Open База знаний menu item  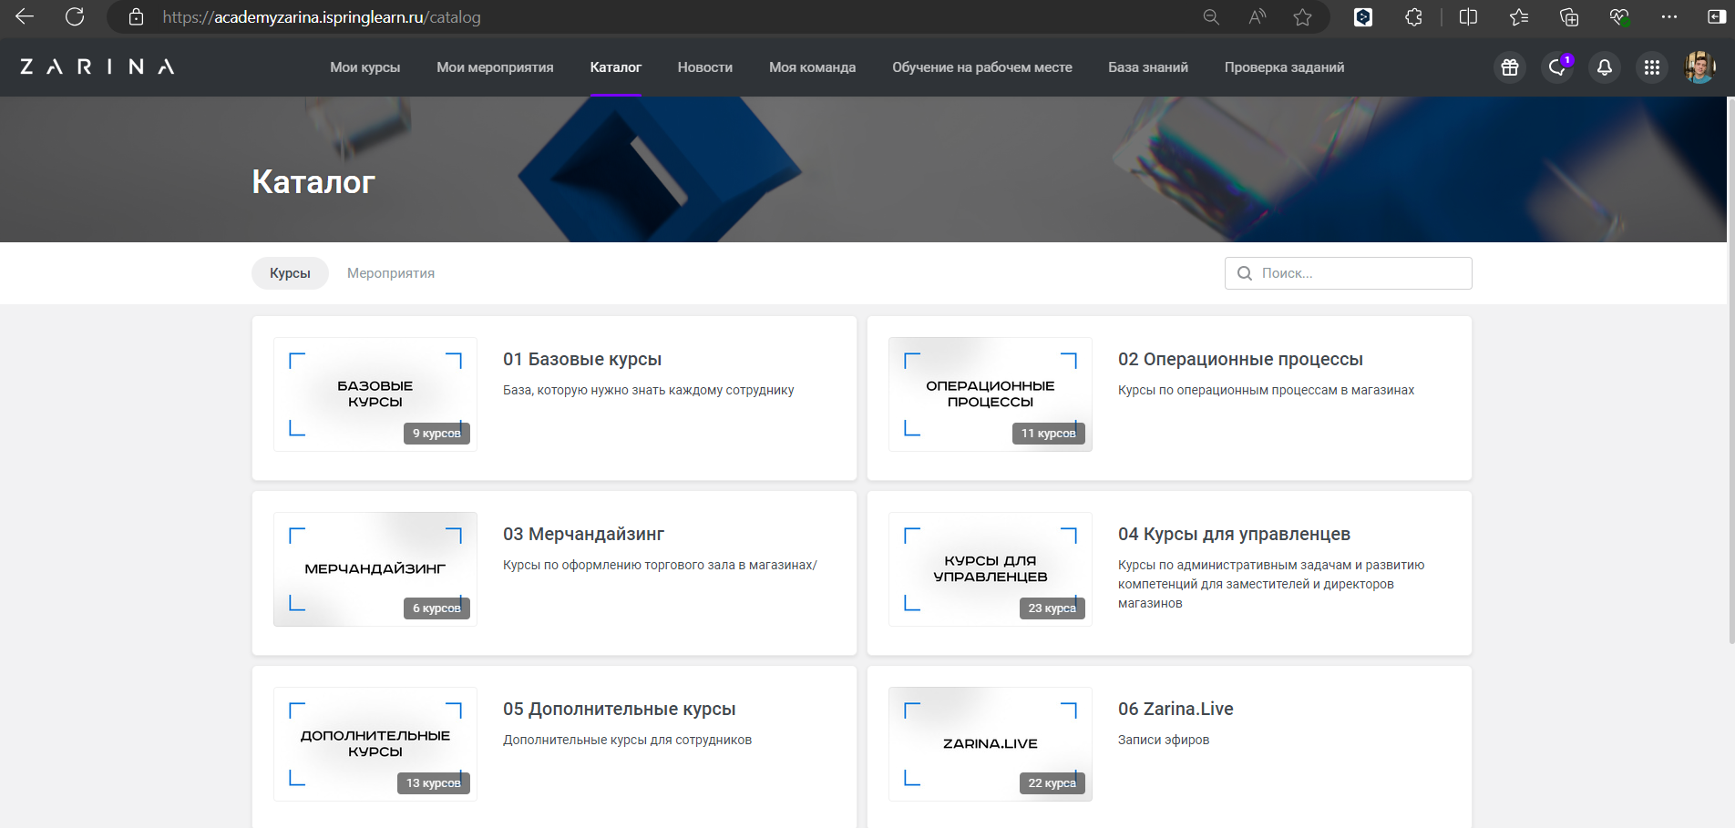(1148, 67)
